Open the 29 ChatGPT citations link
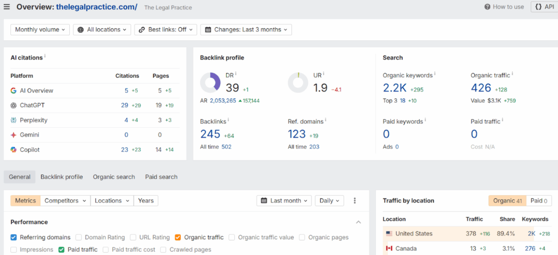This screenshot has height=255, width=558. [125, 105]
